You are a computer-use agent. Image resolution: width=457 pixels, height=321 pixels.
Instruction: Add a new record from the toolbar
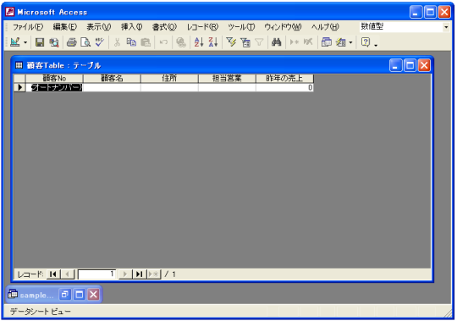[x=294, y=42]
